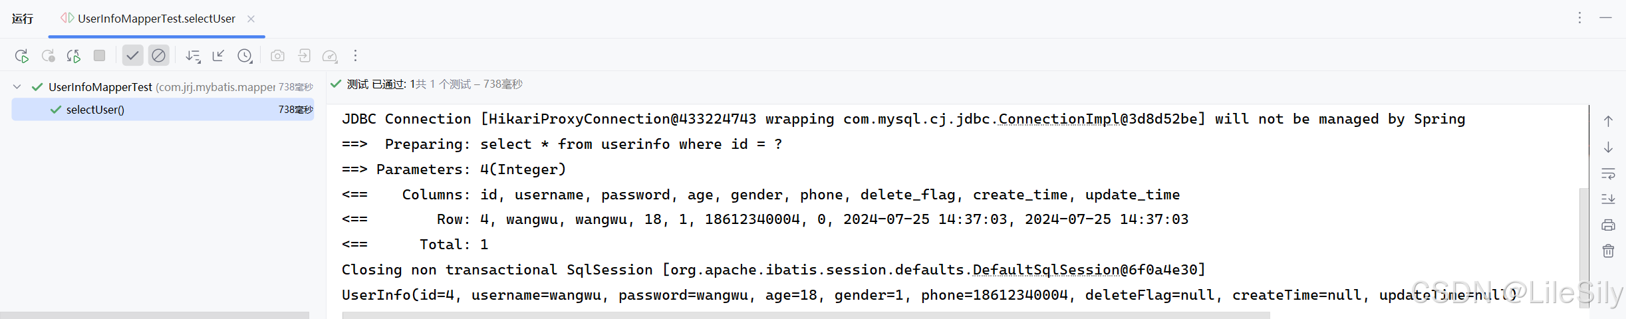Close the UserInfoMapperTest.selectUser tab
Screen dimensions: 1626x319
(x=251, y=19)
